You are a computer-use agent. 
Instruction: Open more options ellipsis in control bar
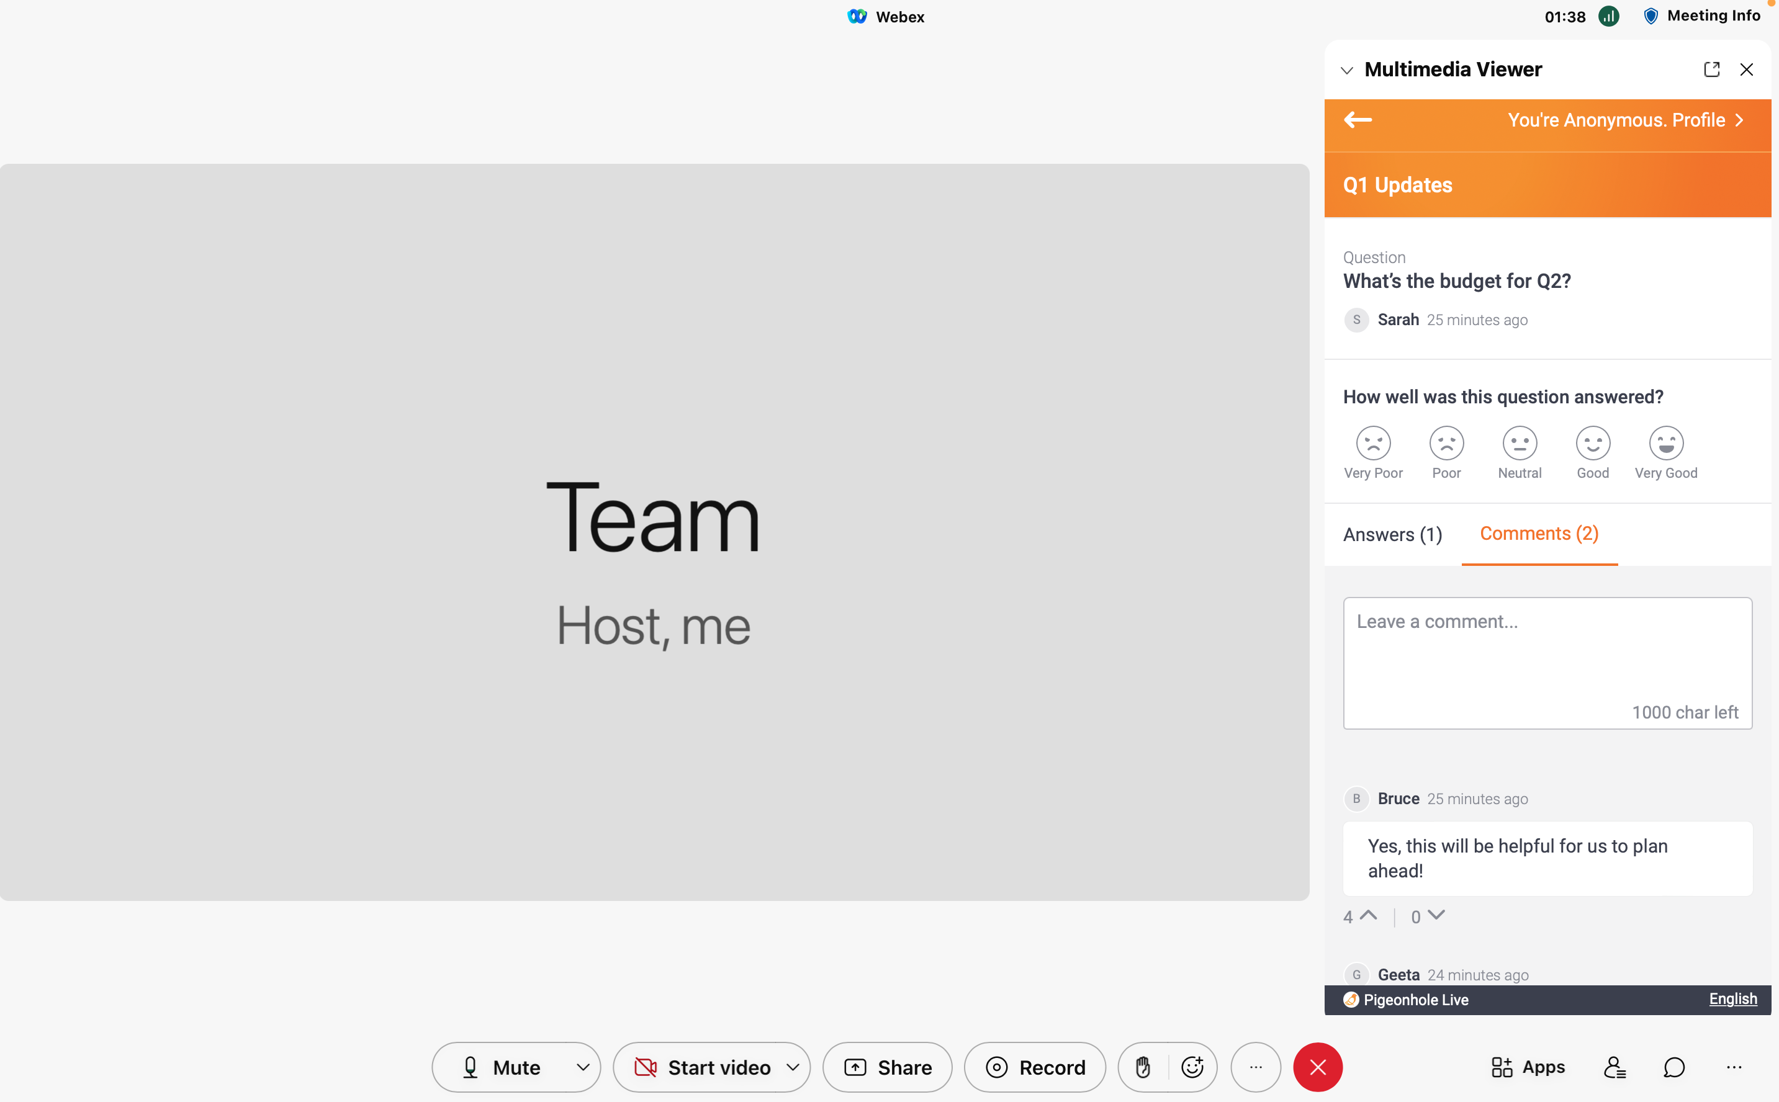1256,1067
